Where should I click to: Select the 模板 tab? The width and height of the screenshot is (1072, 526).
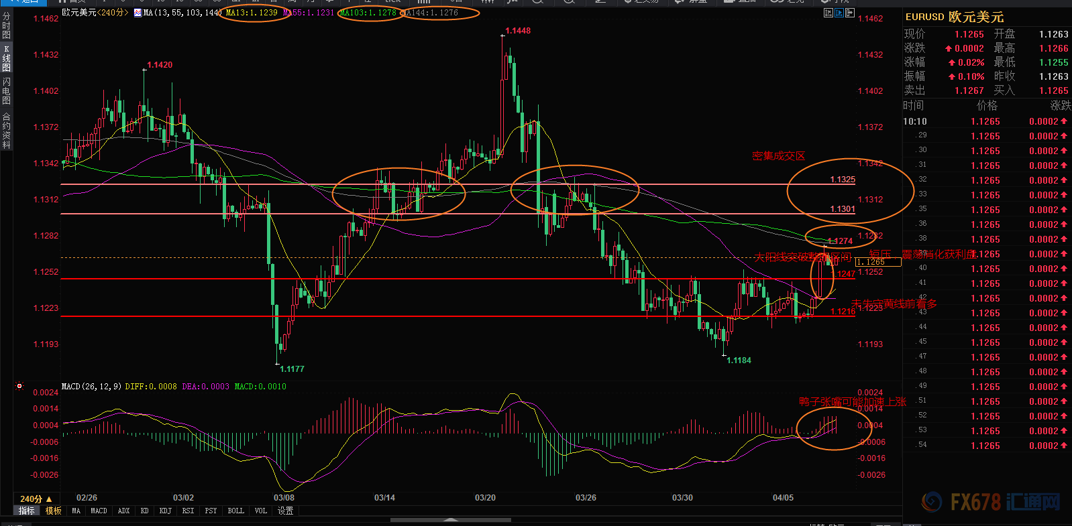click(x=54, y=511)
